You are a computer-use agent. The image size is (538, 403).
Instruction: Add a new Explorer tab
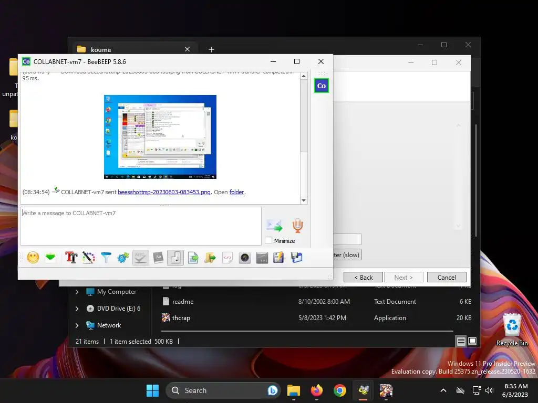point(211,50)
